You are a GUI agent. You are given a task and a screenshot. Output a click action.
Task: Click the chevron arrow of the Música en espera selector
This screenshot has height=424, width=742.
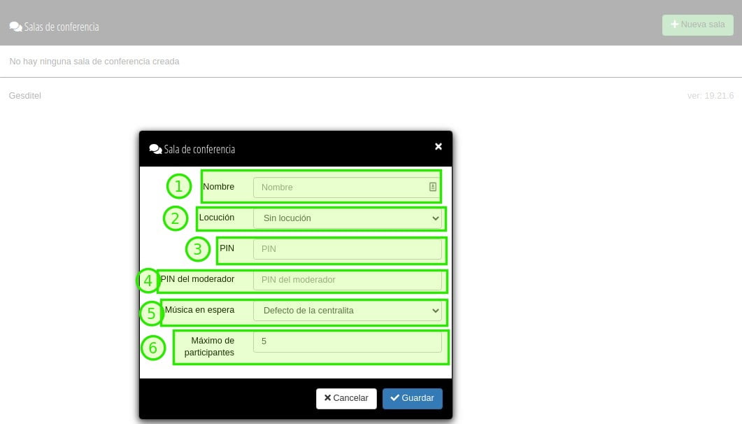pos(435,310)
